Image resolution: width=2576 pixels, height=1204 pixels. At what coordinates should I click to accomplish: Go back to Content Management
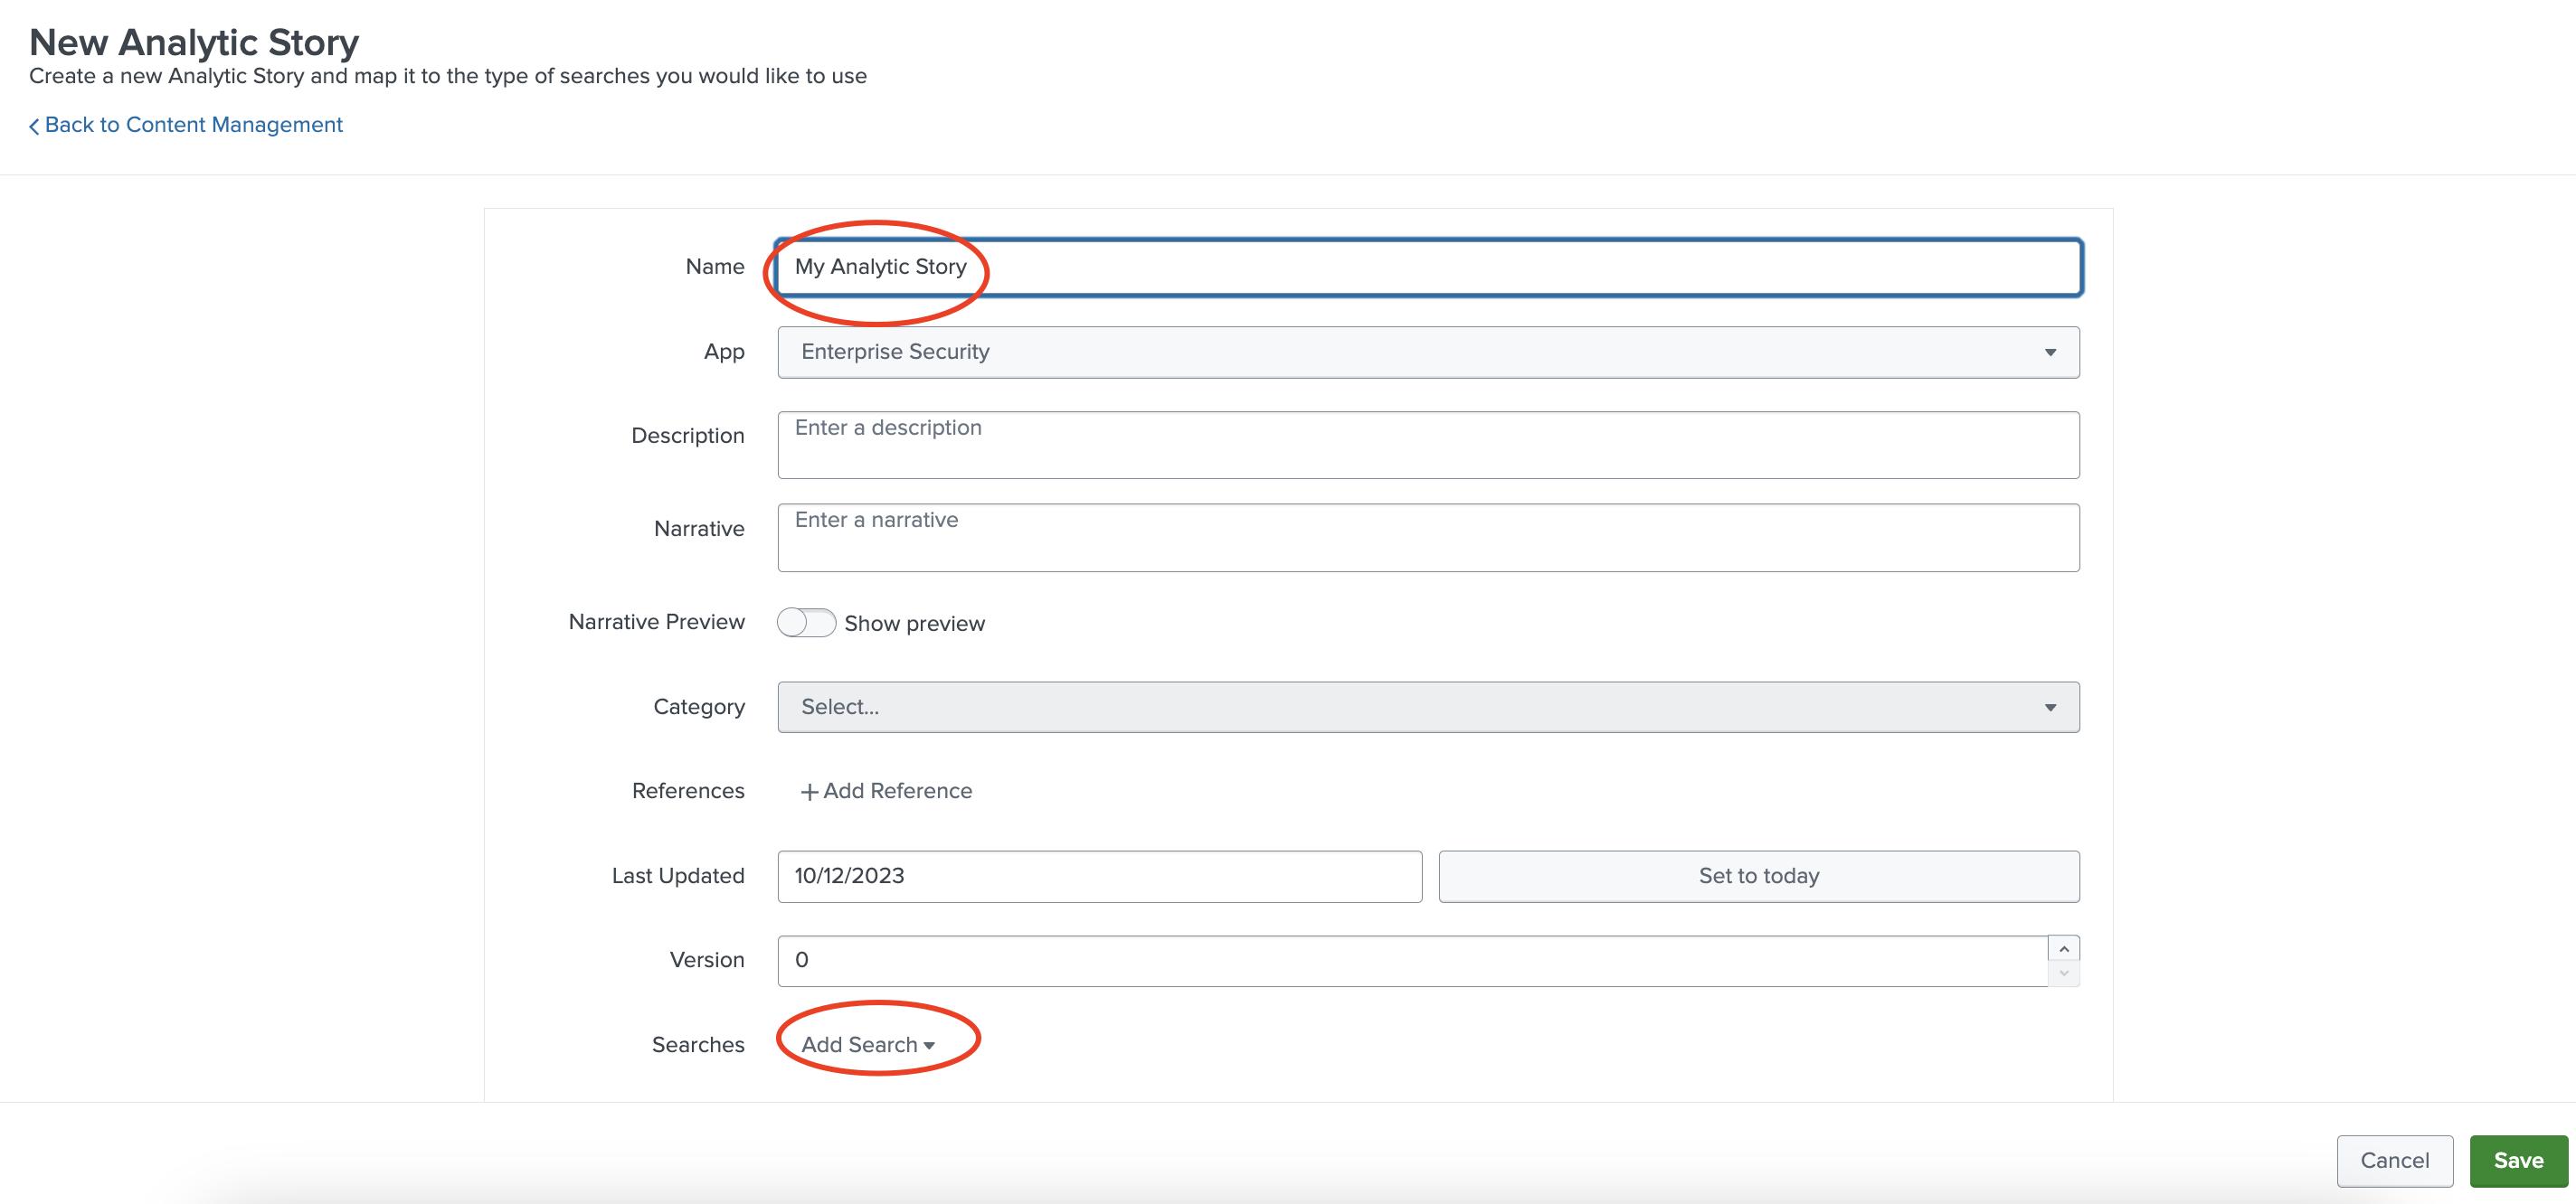(x=193, y=125)
